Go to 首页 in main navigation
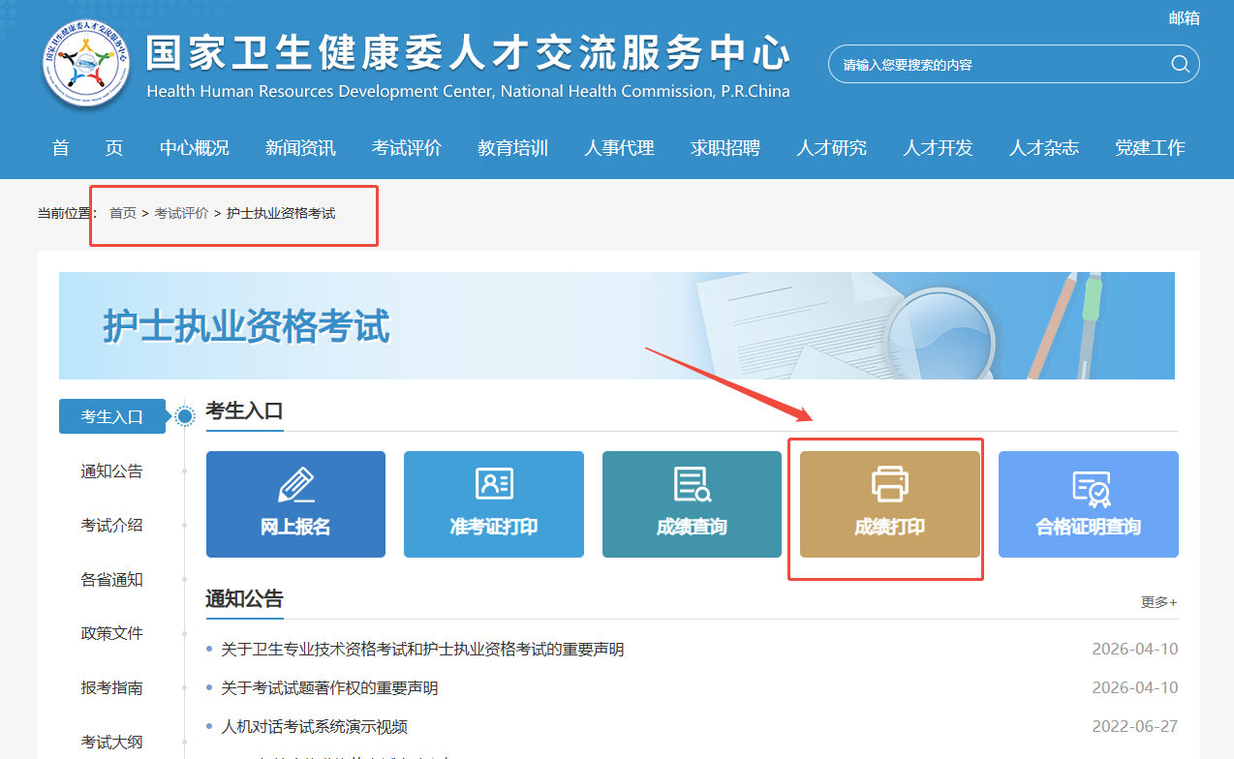1234x759 pixels. [87, 148]
